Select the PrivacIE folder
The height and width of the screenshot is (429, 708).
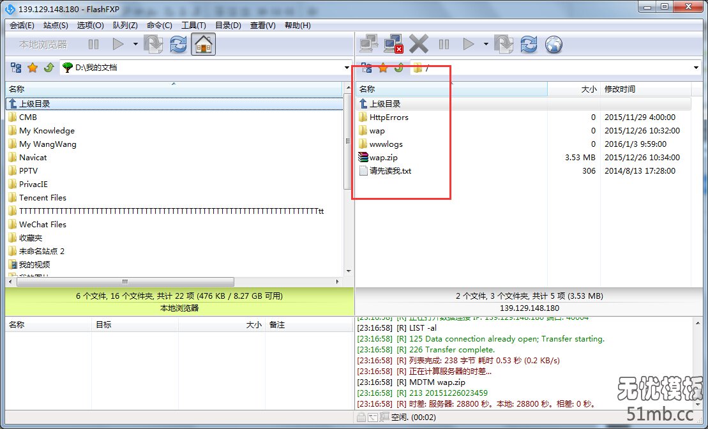click(28, 184)
